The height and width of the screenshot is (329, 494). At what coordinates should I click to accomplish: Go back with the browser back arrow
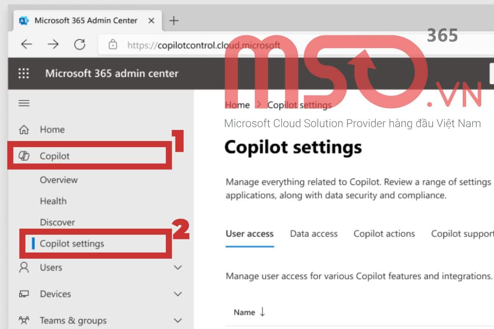click(26, 44)
